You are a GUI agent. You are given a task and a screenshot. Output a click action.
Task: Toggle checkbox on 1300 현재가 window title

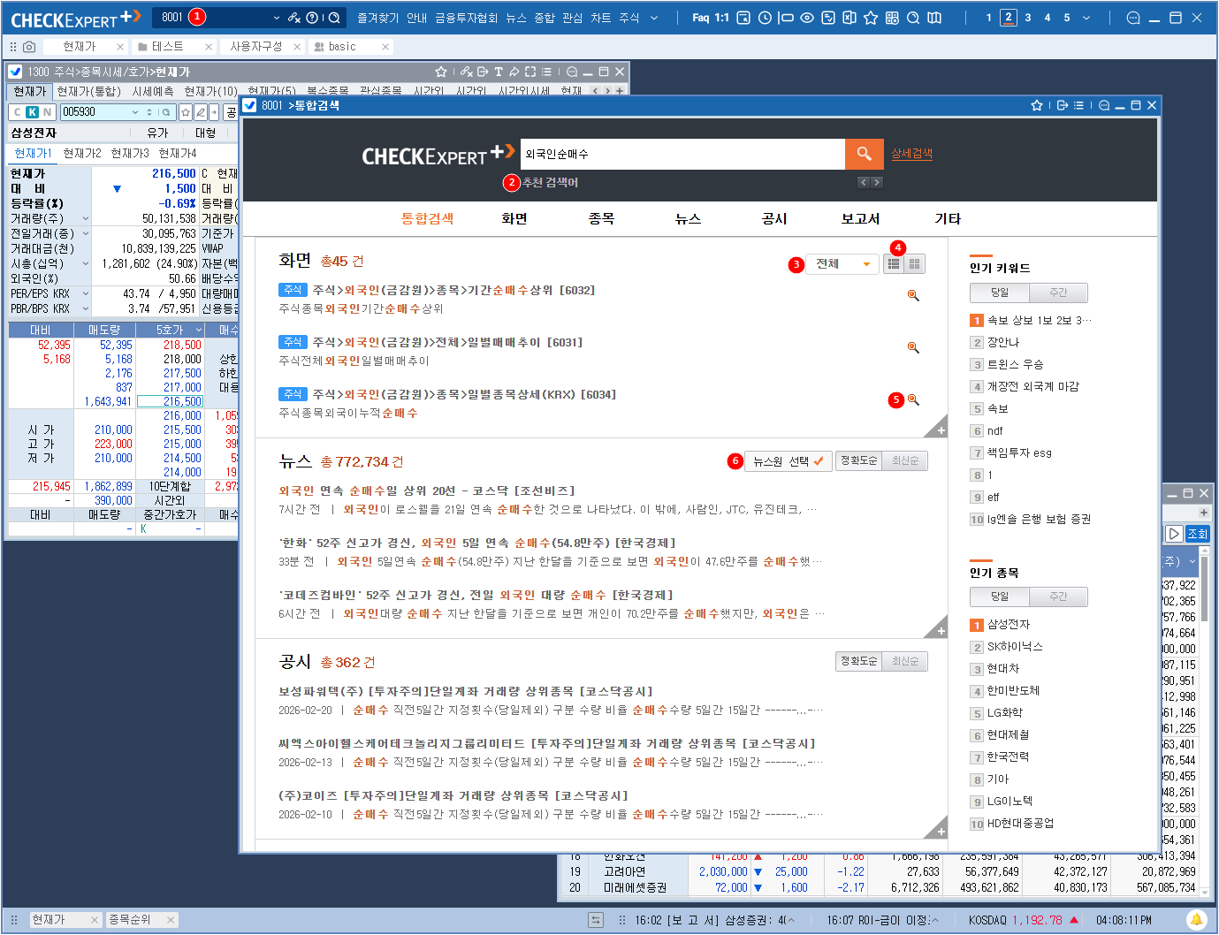tap(15, 72)
